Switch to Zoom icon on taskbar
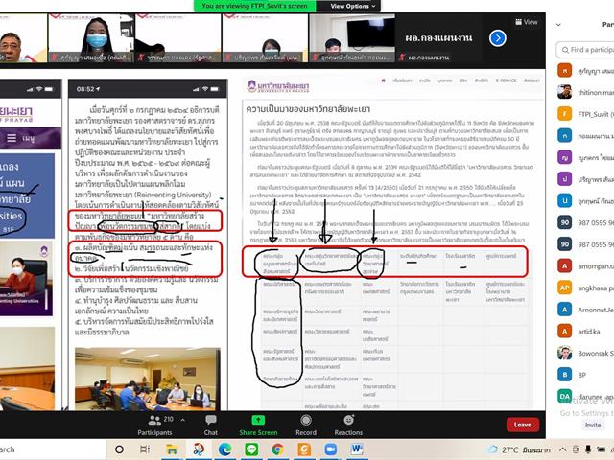The width and height of the screenshot is (614, 460). click(331, 449)
